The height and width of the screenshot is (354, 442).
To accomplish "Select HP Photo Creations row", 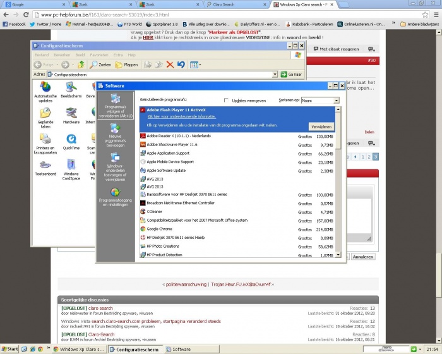I will 237,247.
